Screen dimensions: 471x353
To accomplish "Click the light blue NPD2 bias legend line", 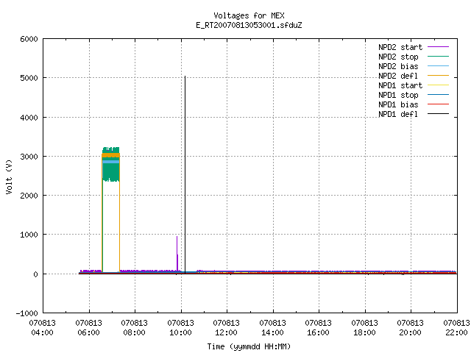I will coord(439,66).
